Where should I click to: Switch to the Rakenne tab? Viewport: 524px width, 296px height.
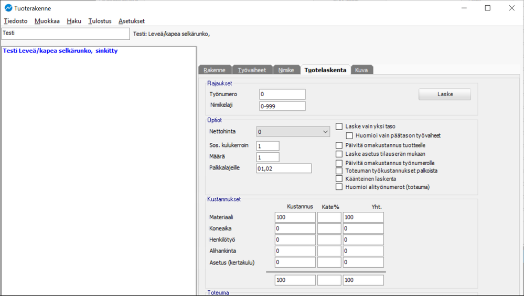point(215,70)
